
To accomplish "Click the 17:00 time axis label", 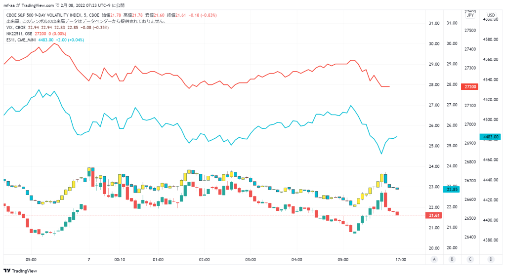I will tap(401, 260).
